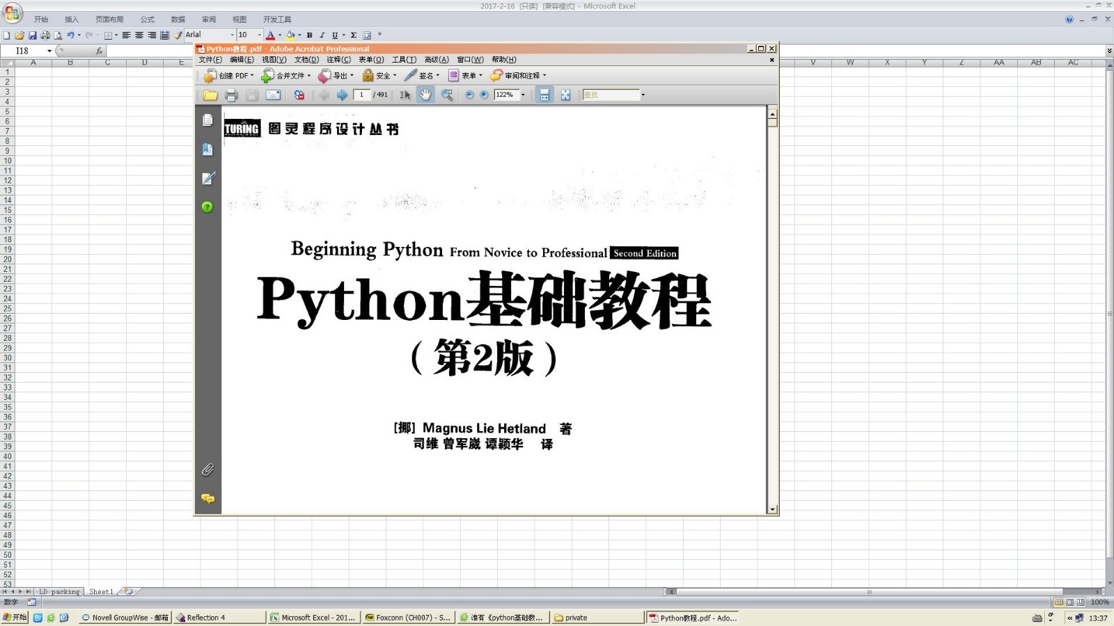
Task: Click the 查找 search field in Acrobat
Action: click(611, 95)
